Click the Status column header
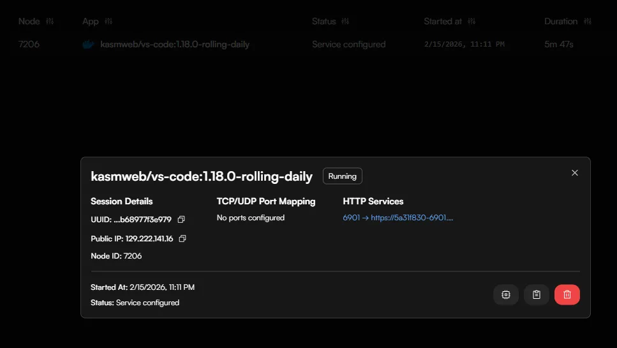 [x=324, y=21]
